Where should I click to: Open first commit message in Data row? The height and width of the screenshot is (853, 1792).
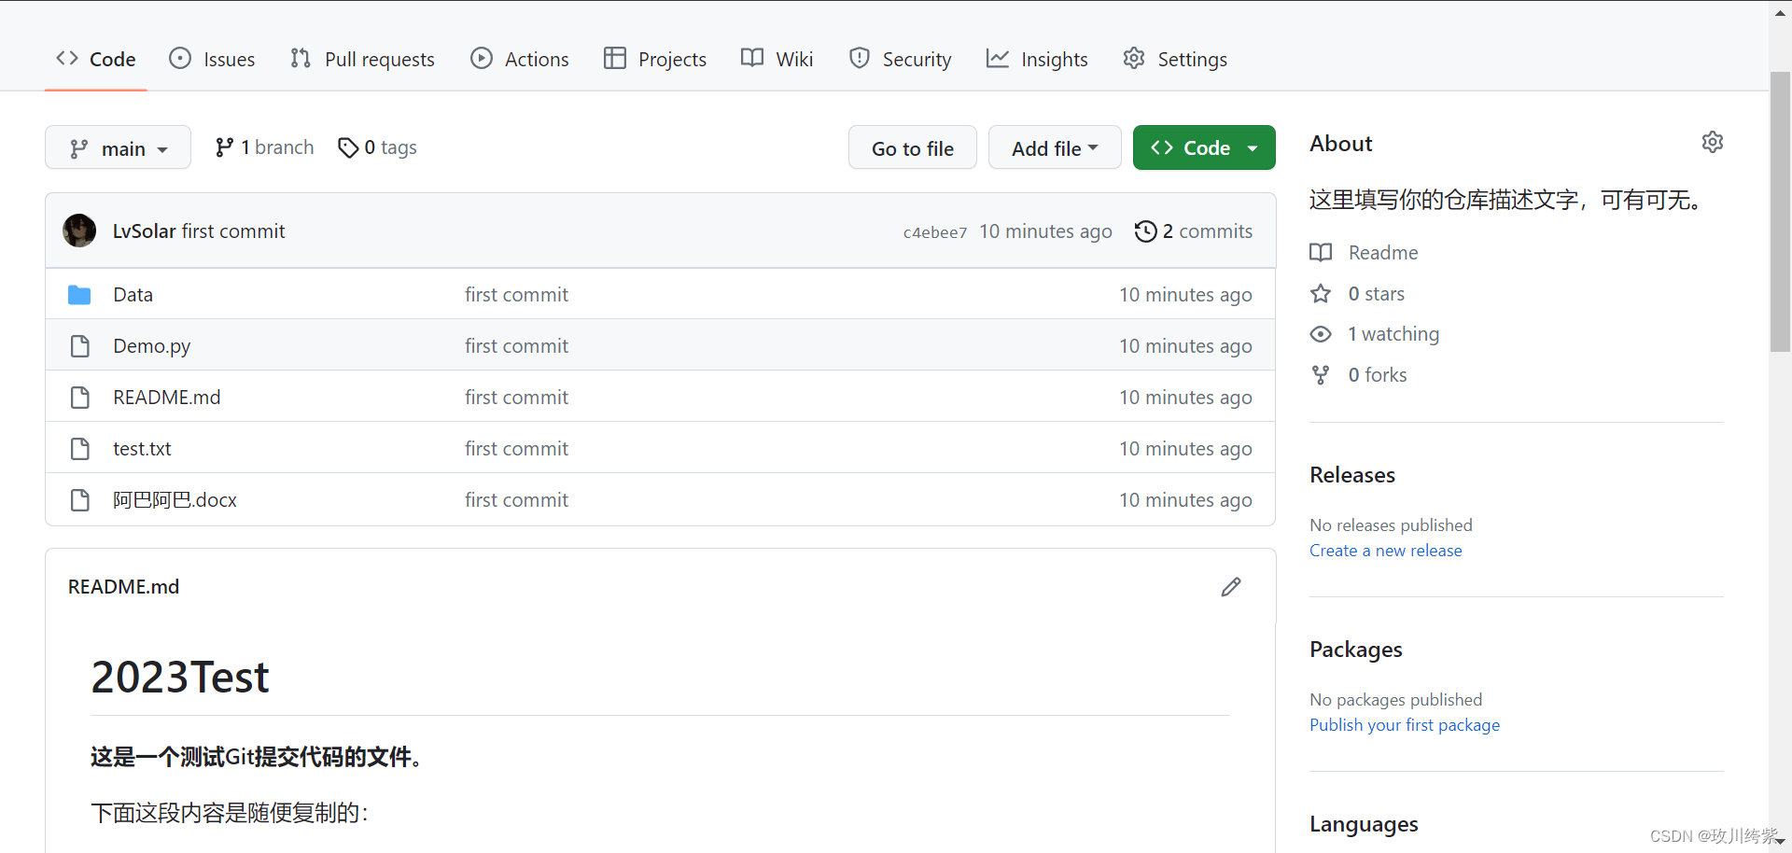pos(516,294)
